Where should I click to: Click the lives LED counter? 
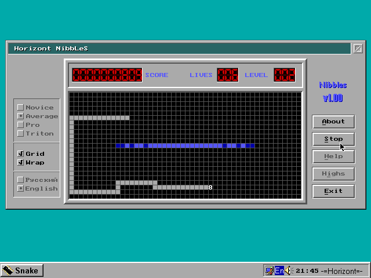pos(227,75)
